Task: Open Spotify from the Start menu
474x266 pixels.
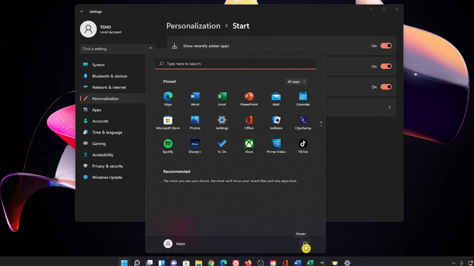Action: coord(168,145)
